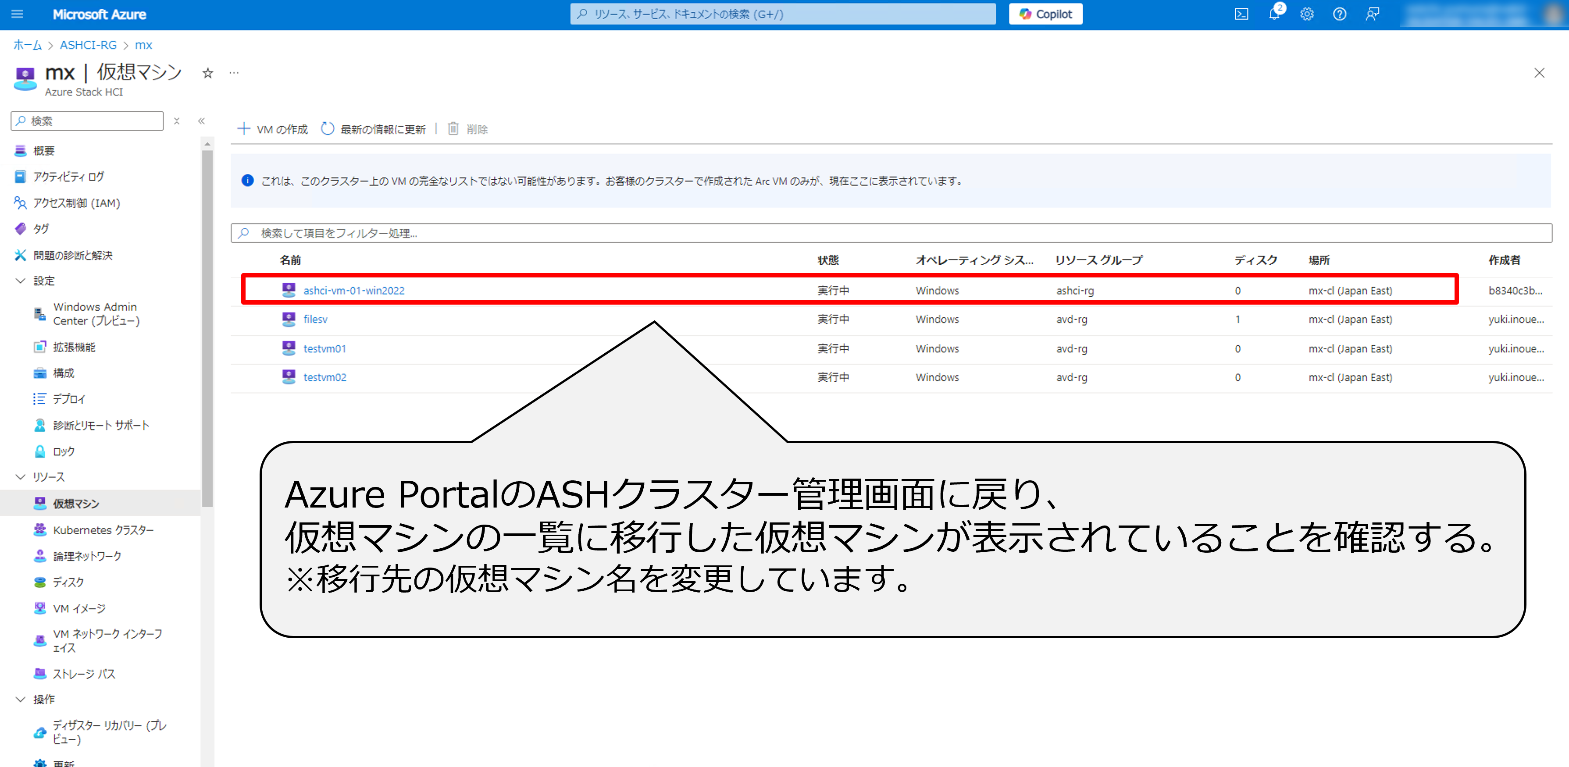Open the hamburger portal menu
The height and width of the screenshot is (767, 1569).
pyautogui.click(x=17, y=14)
